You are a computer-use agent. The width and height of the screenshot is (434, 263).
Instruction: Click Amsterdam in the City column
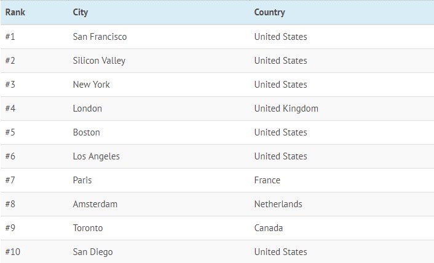95,204
